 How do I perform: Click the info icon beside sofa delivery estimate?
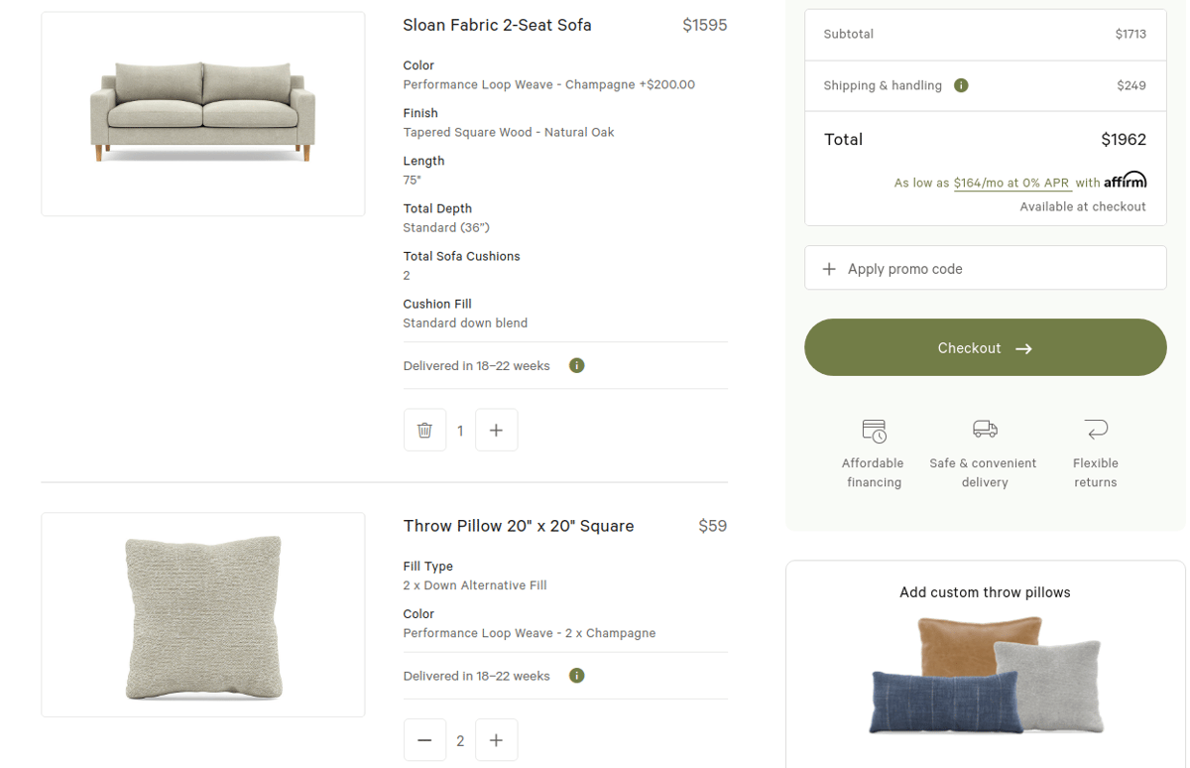point(576,365)
